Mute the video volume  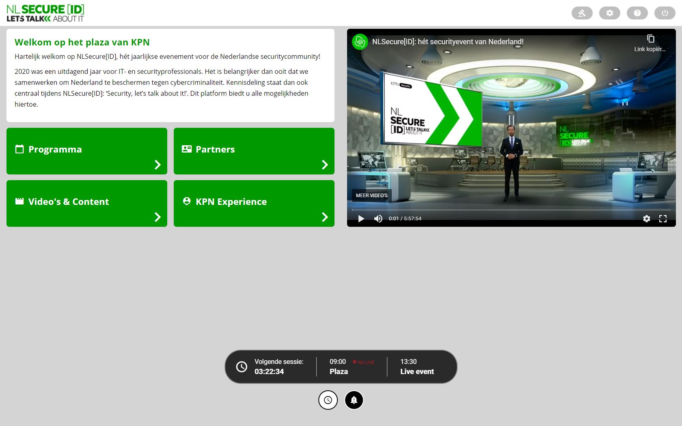click(x=378, y=219)
